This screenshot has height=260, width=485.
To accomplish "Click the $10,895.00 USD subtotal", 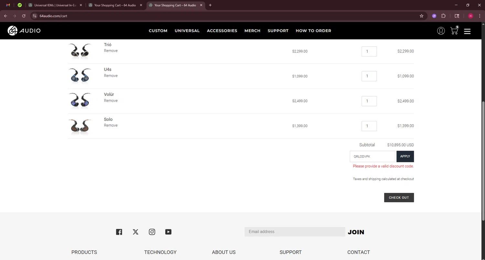I will pos(401,145).
